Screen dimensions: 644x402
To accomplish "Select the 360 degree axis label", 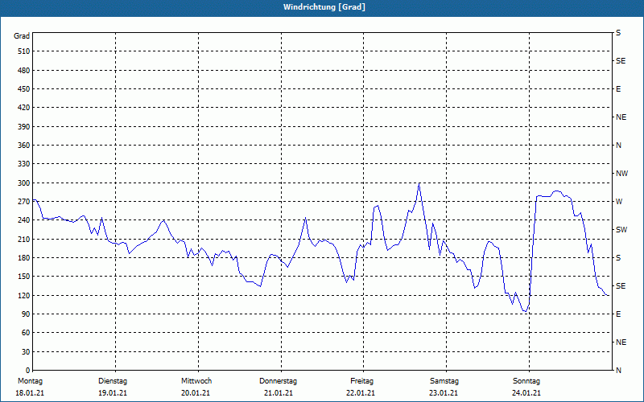I will 23,146.
